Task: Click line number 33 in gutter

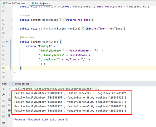Action: coord(3,20)
